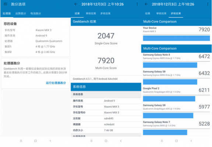Screen dimensions: 212x147
Task: Select the 手机型号 row in 您的设备
Action: click(35, 30)
